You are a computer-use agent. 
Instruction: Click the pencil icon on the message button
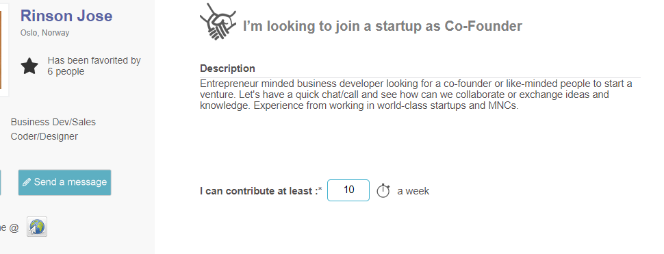pyautogui.click(x=27, y=183)
